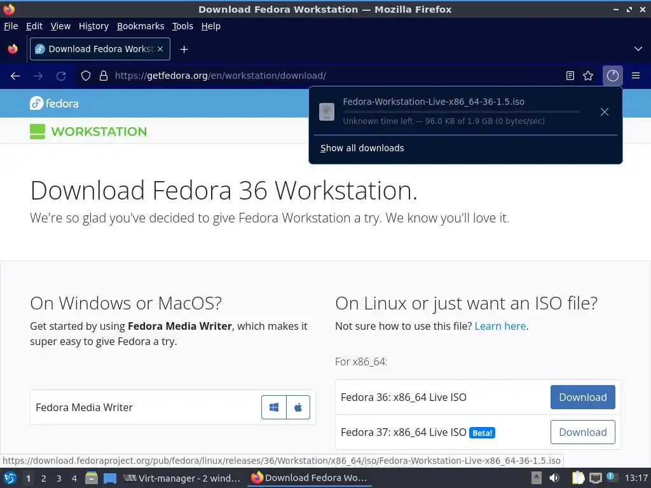Cancel the Fedora ISO download
The image size is (651, 488).
[x=605, y=112]
